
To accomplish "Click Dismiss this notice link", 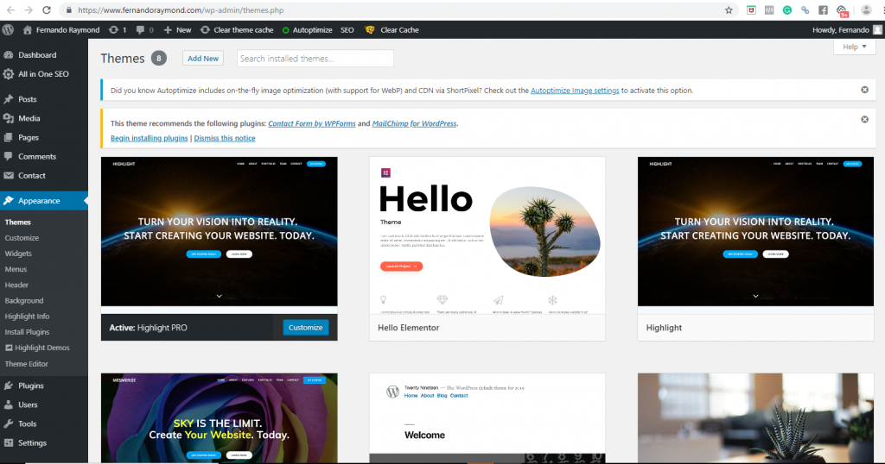I will 225,138.
